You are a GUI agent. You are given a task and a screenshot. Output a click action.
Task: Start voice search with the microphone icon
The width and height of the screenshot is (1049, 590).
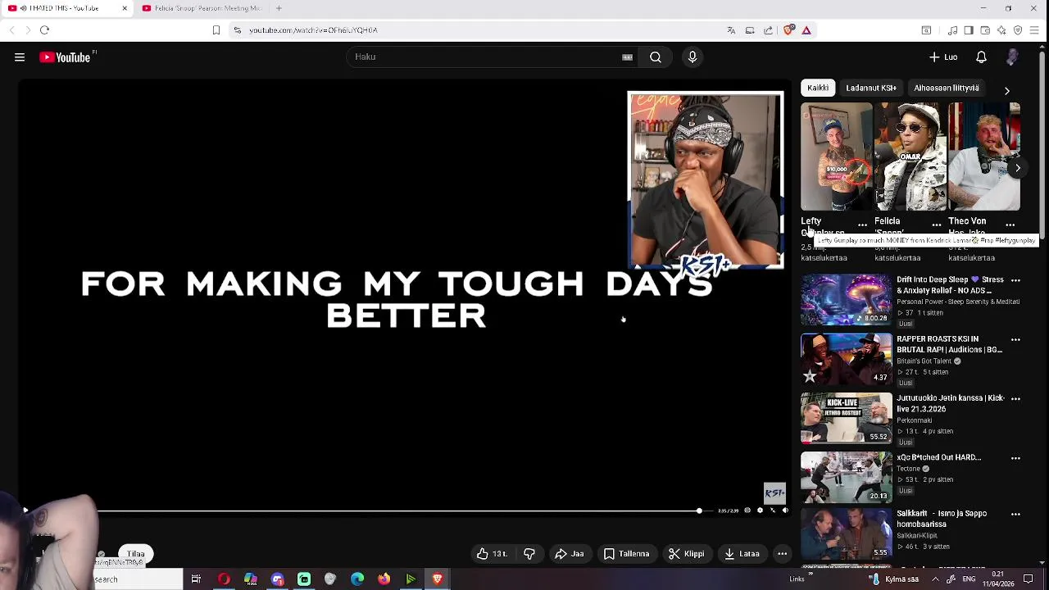[x=693, y=57]
